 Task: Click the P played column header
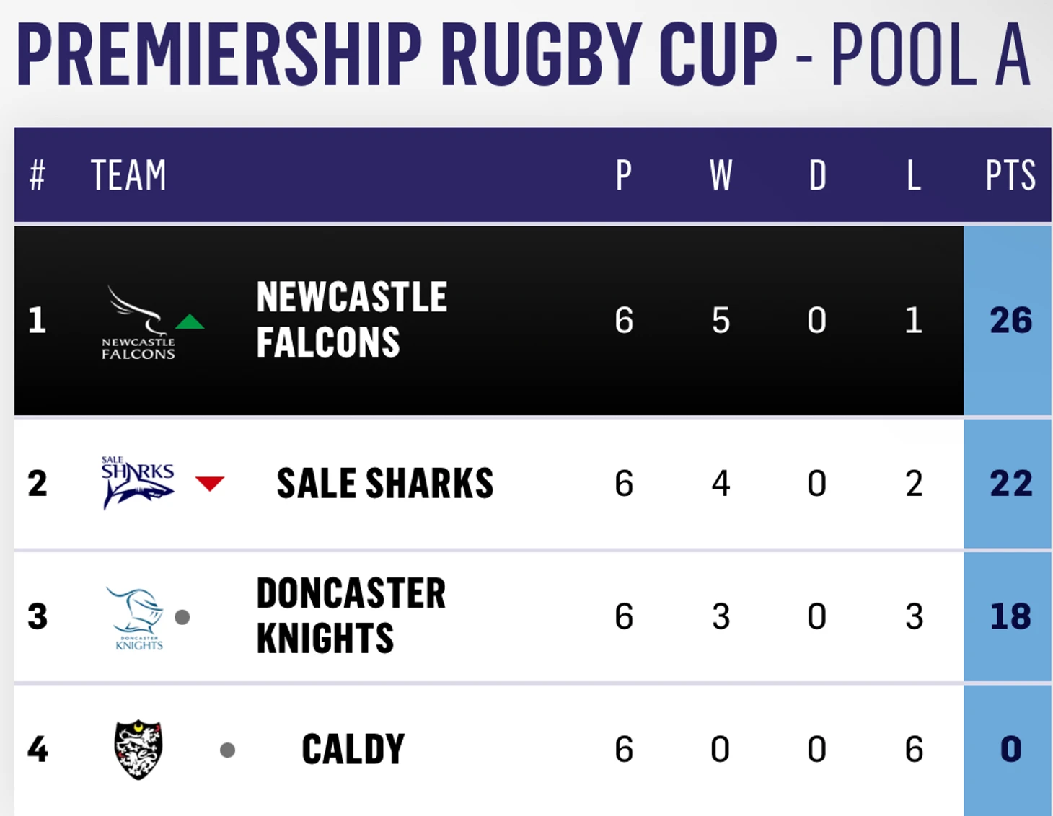coord(624,175)
